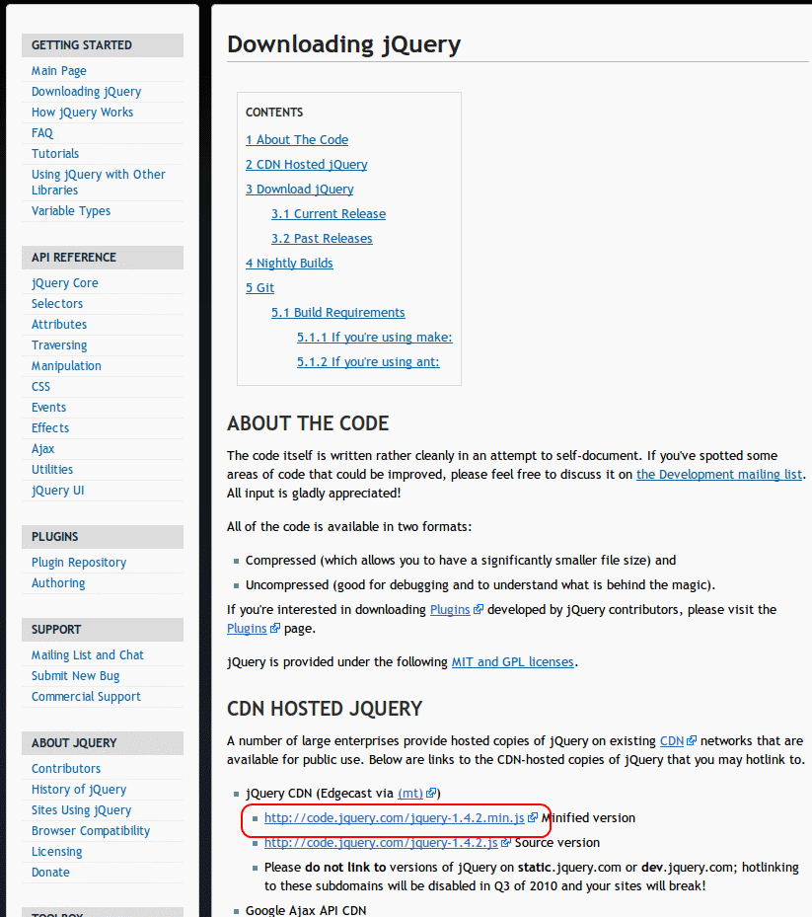Jump to 2 CDN Hosted jQuery
The image size is (812, 917).
306,164
